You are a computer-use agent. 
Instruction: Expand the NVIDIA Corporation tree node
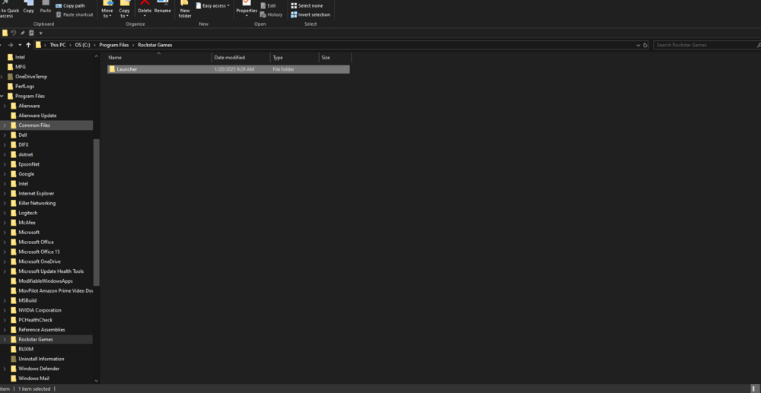pos(5,310)
